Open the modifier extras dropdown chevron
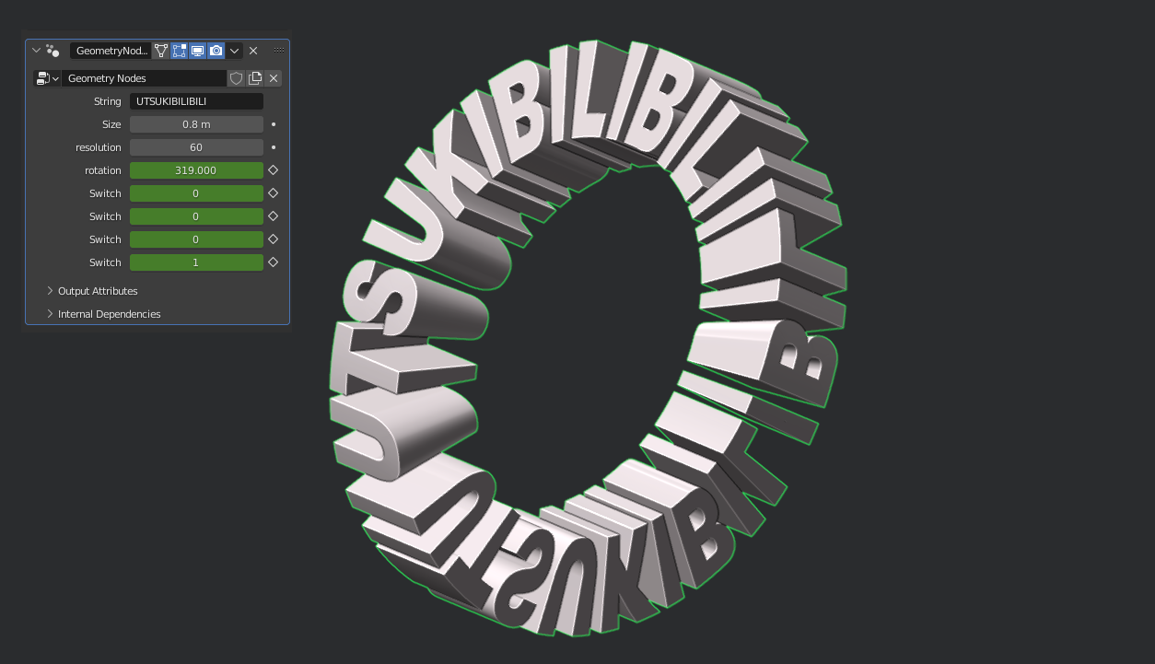The width and height of the screenshot is (1155, 664). click(x=234, y=51)
